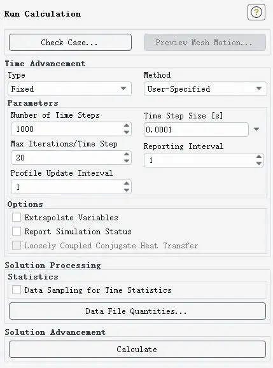Expand the Time Step Size options arrow

pos(256,129)
